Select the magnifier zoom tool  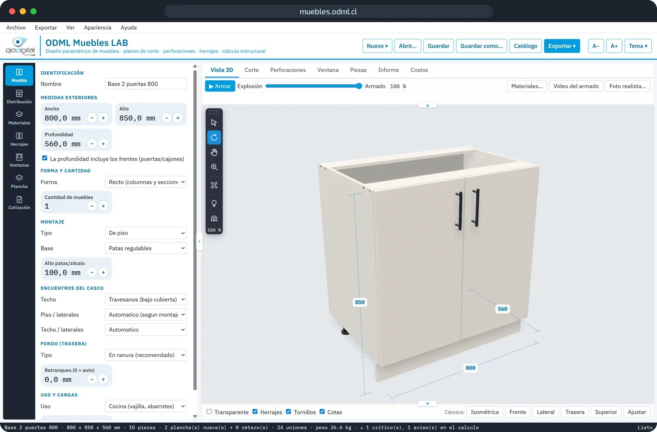pyautogui.click(x=214, y=167)
